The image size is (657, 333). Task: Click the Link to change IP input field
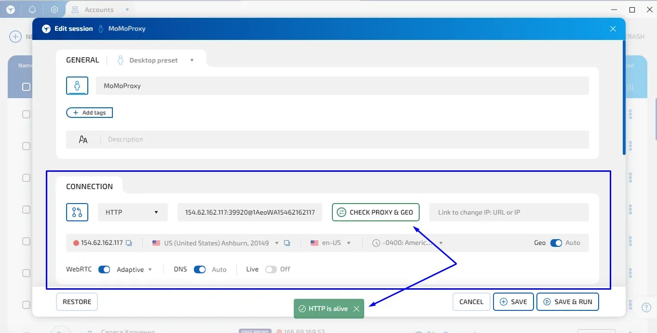[508, 212]
